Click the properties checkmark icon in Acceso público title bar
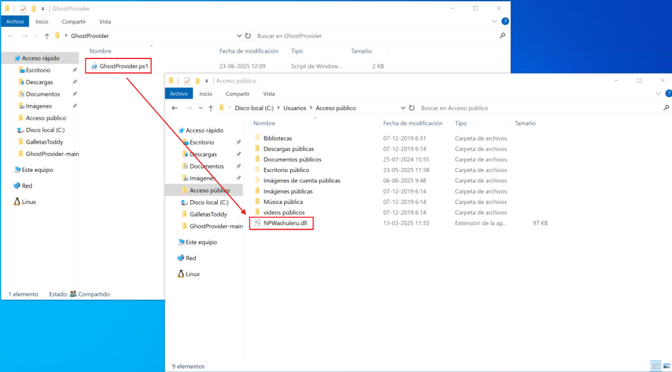 tap(187, 81)
